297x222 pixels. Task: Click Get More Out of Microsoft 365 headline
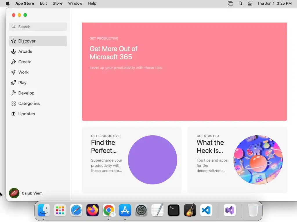click(x=113, y=53)
